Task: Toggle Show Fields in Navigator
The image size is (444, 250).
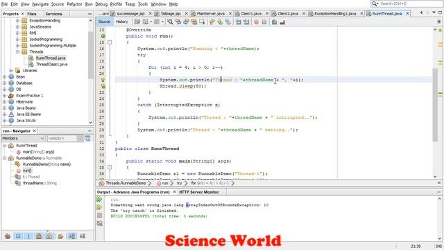Action: click(18, 236)
